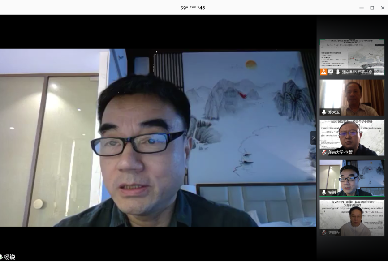Click the microphone icon at bottom-left speaker name
388x262 pixels.
click(1, 257)
